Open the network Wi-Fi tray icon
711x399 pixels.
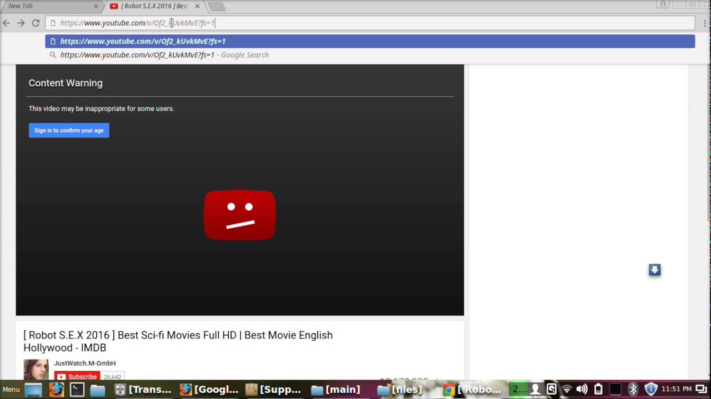pos(567,390)
